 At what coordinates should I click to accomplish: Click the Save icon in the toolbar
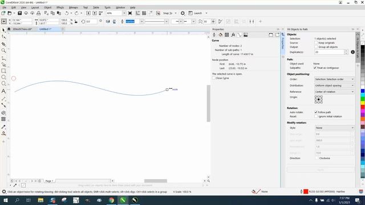pyautogui.click(x=20, y=13)
